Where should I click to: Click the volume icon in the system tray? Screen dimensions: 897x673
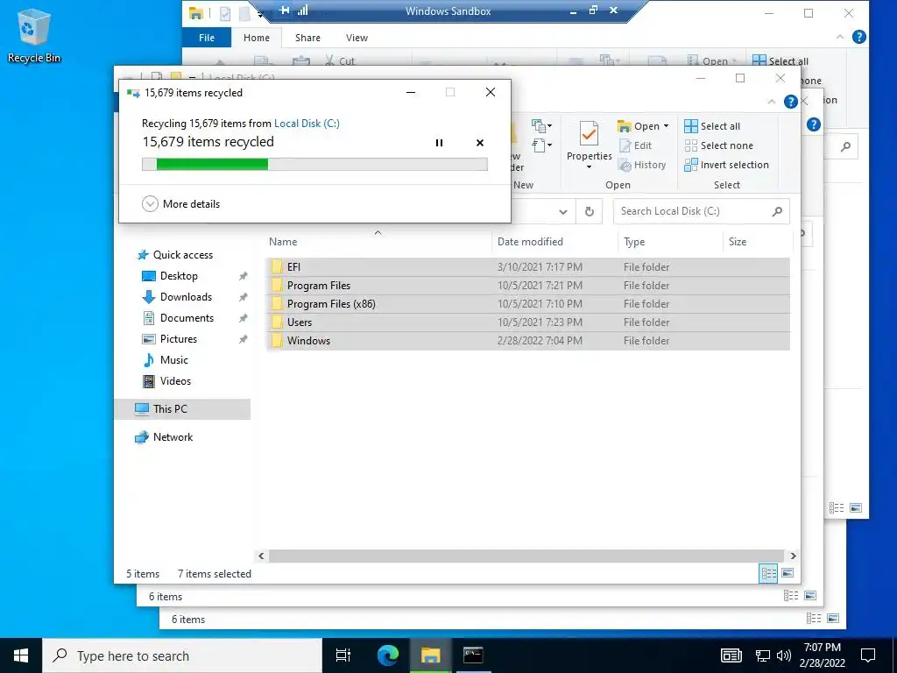[784, 655]
